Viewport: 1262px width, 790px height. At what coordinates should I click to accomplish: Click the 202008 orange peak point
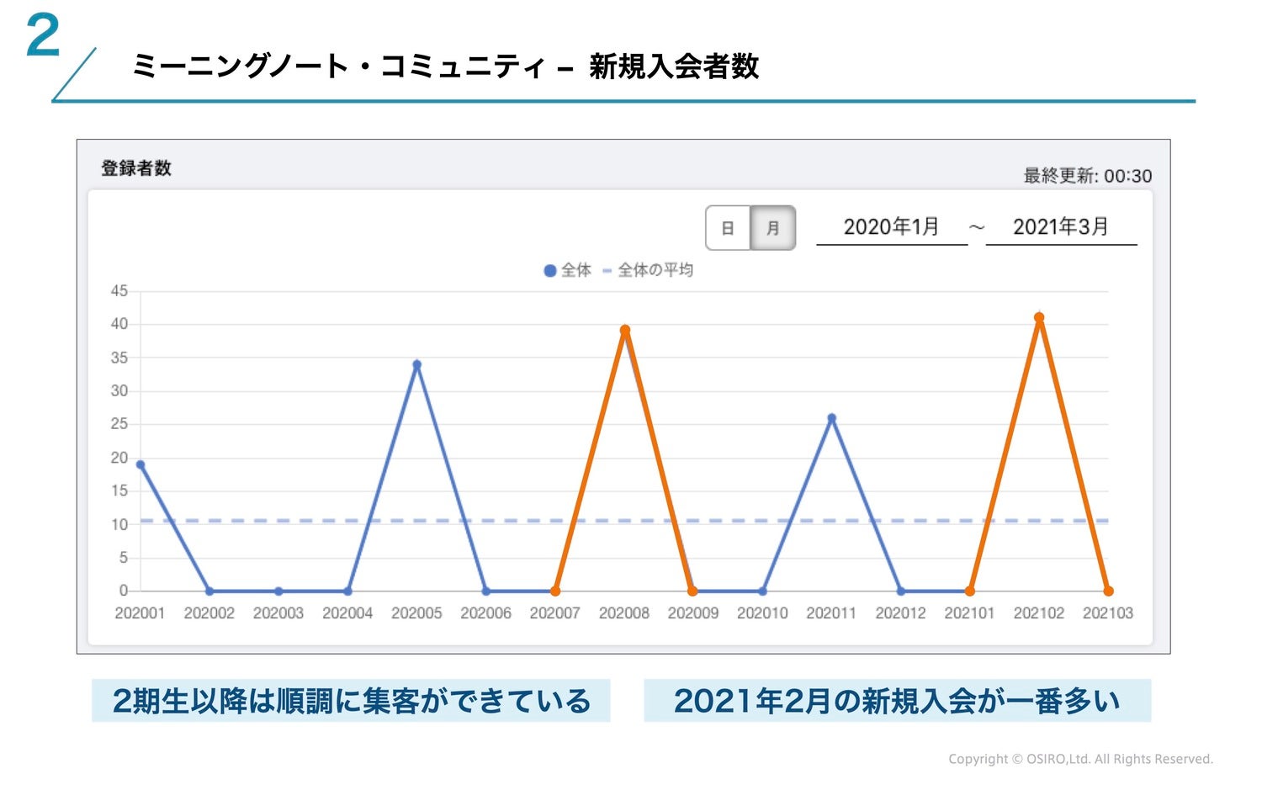point(624,331)
